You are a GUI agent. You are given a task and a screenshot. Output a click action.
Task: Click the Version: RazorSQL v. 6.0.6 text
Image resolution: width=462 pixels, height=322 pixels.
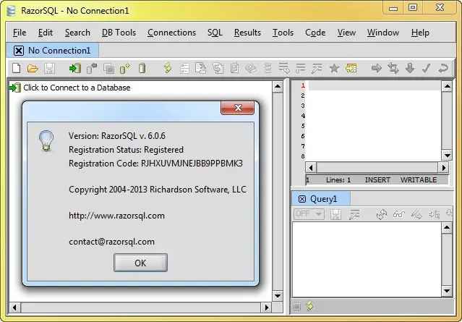[x=117, y=135]
